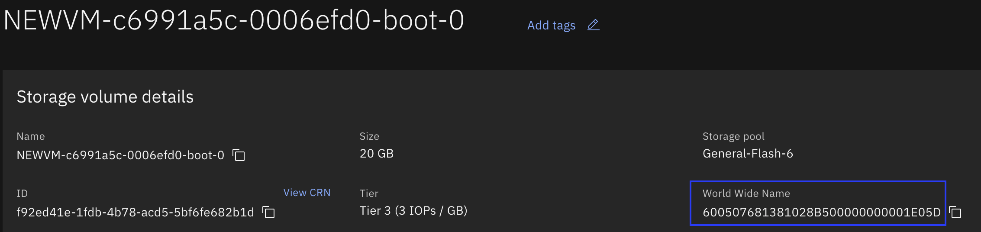This screenshot has width=981, height=232.
Task: Click the NEWVM-c6991a5c-0006efd0-boot-0 page title
Action: click(234, 20)
